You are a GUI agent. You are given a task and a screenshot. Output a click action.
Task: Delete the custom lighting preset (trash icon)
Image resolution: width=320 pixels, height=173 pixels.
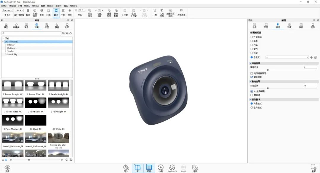316,57
